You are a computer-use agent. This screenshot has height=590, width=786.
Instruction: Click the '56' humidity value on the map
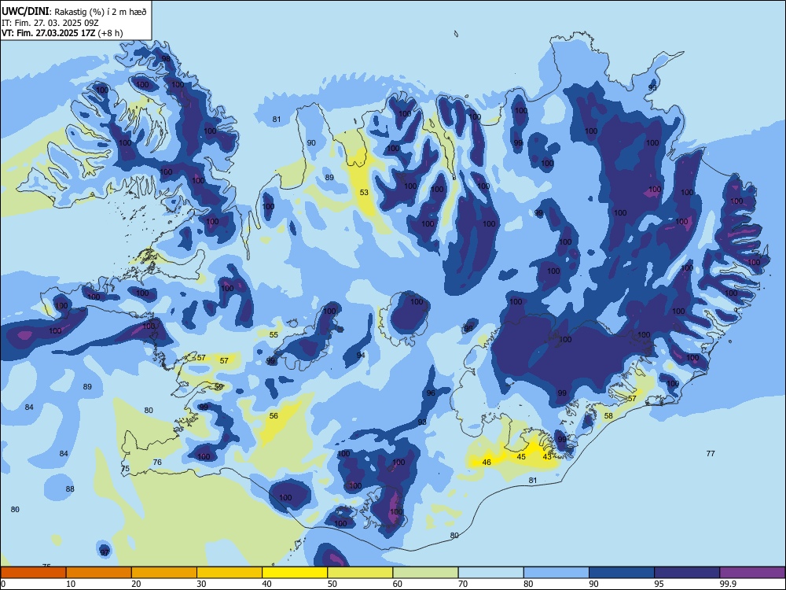click(x=274, y=416)
